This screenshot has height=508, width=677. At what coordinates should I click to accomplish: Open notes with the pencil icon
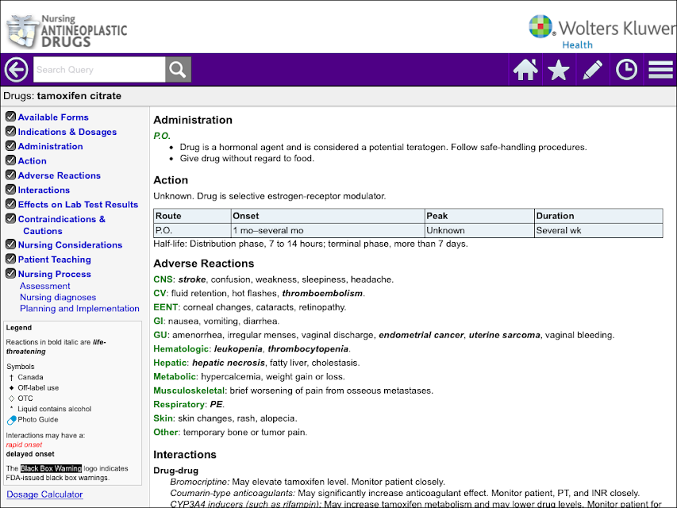(x=592, y=70)
